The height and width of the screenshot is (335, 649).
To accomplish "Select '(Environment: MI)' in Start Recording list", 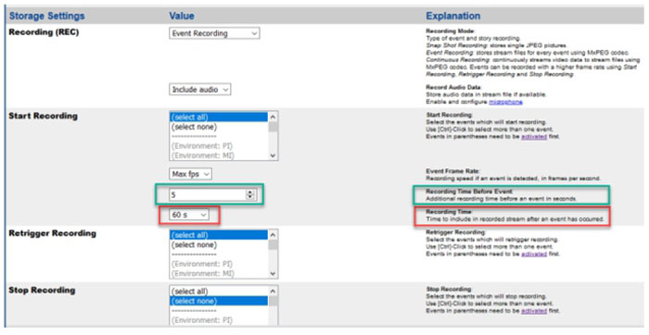I will point(219,155).
